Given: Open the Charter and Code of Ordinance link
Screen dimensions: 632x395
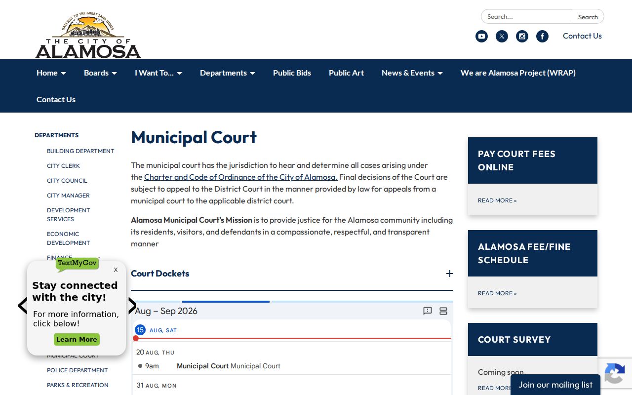Looking at the screenshot, I should (241, 177).
